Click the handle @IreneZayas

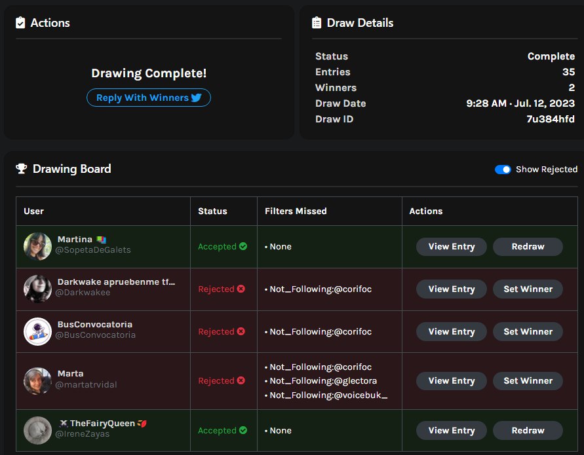[x=83, y=434]
